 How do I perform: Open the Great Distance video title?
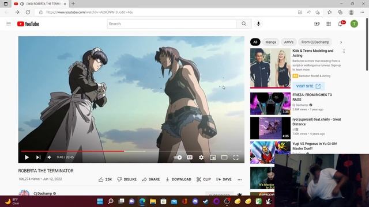click(x=317, y=121)
